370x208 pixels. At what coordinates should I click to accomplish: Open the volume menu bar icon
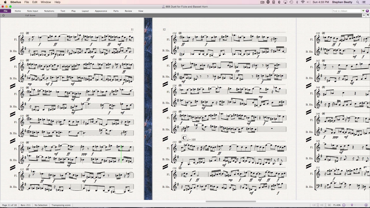(309, 2)
